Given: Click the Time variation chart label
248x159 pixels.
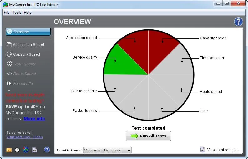Looking at the screenshot, I should (x=212, y=58).
